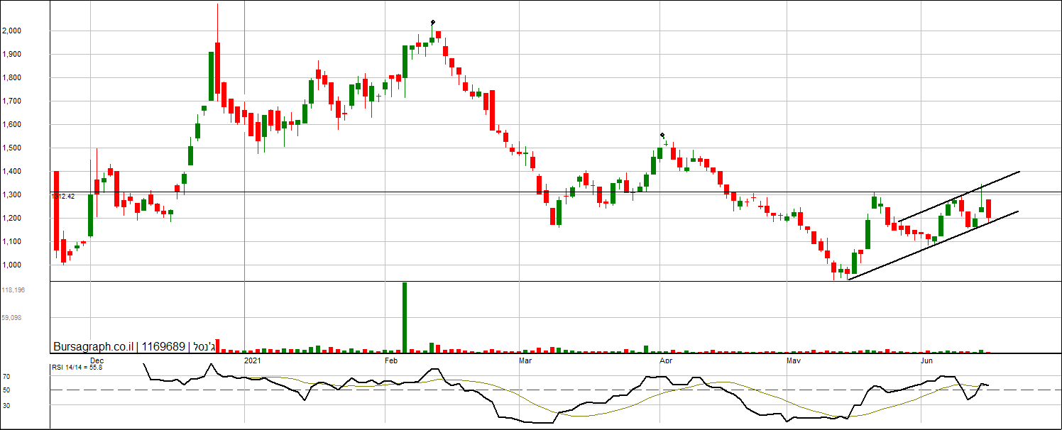Click the 1,000 price axis label
Image resolution: width=1062 pixels, height=430 pixels.
click(12, 265)
